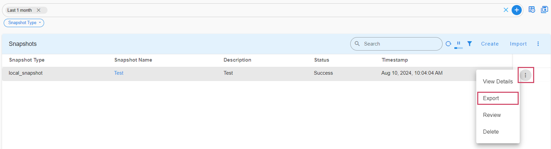Screen dimensions: 551x149
Task: Click the Create button
Action: [490, 44]
